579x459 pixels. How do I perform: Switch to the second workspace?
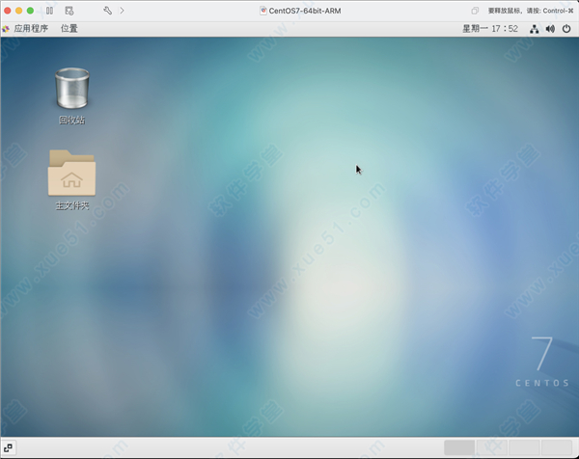[x=491, y=447]
